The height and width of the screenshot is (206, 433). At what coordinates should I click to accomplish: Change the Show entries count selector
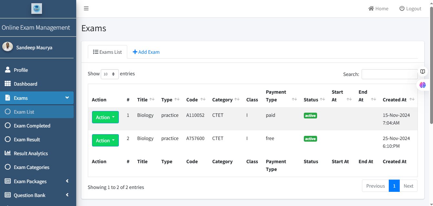[x=109, y=74]
